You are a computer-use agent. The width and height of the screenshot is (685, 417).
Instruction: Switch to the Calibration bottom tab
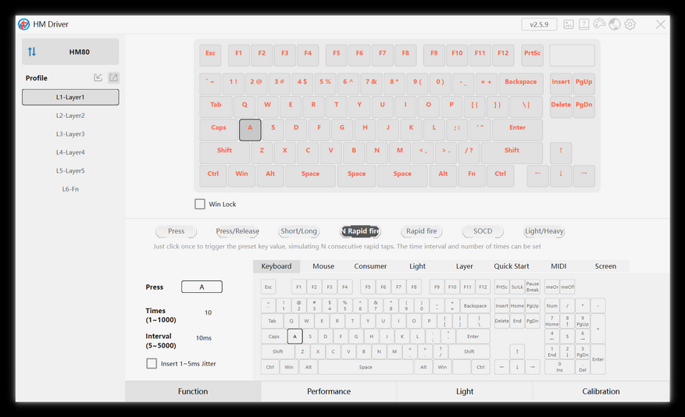point(601,391)
